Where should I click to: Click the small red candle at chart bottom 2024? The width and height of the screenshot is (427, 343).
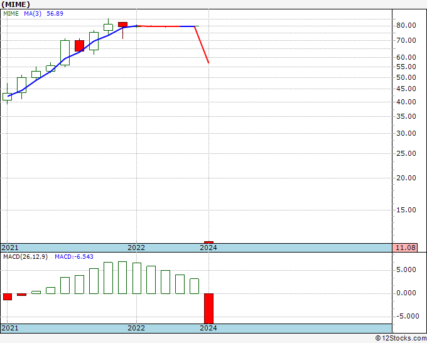coord(209,242)
